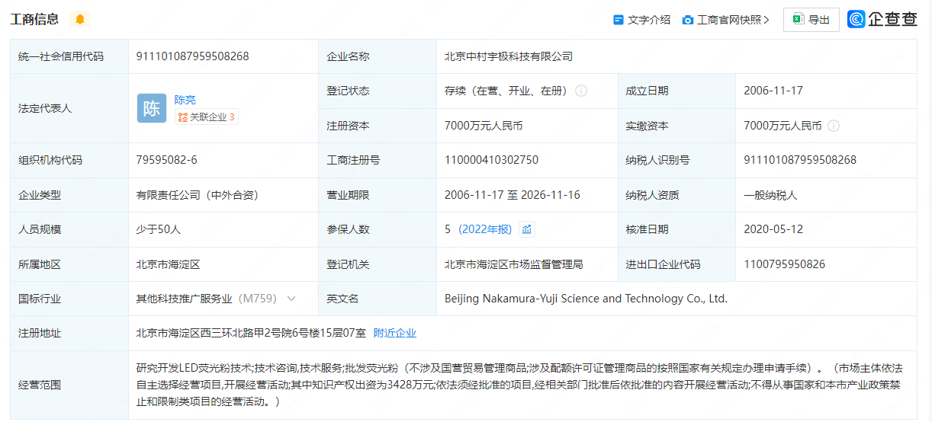932x422 pixels.
Task: Click the registered address text
Action: 251,333
